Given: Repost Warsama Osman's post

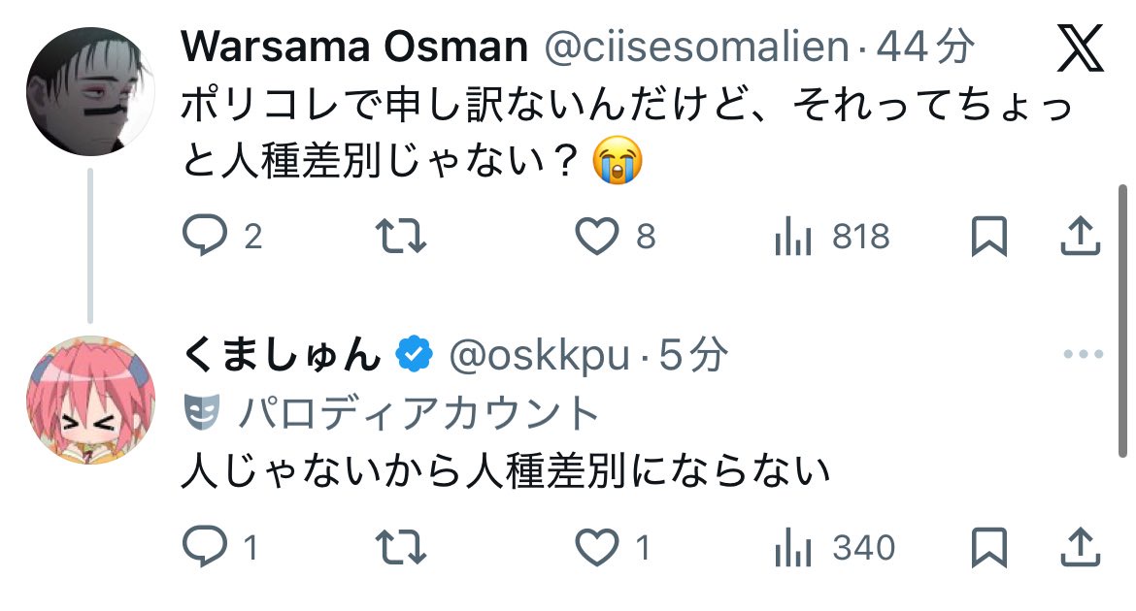Looking at the screenshot, I should coord(400,237).
